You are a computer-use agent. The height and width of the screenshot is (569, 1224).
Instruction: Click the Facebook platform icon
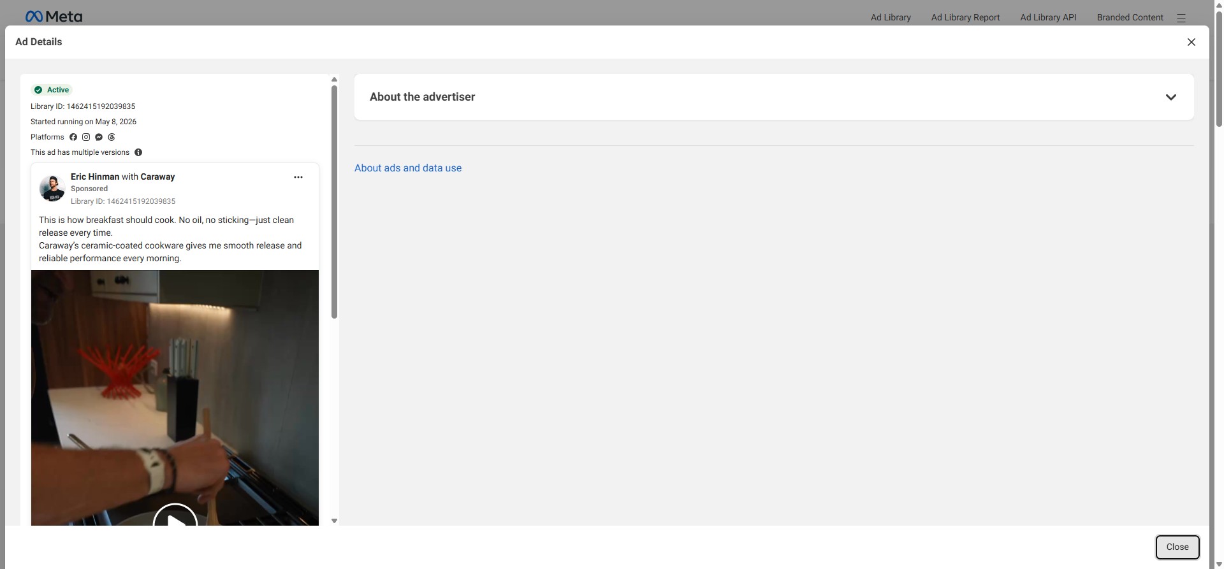coord(73,137)
